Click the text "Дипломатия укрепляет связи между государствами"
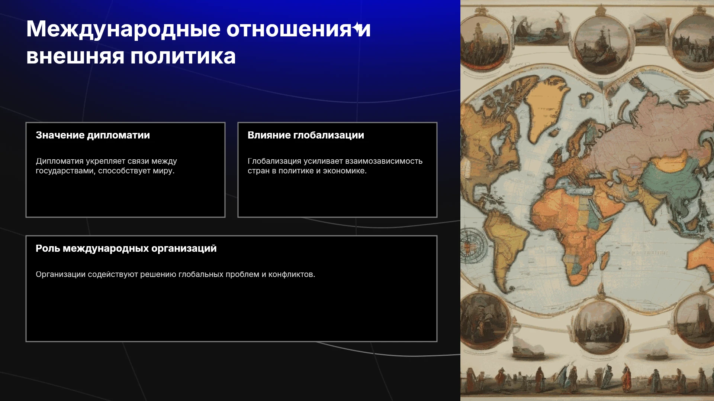The image size is (714, 401). coord(106,166)
